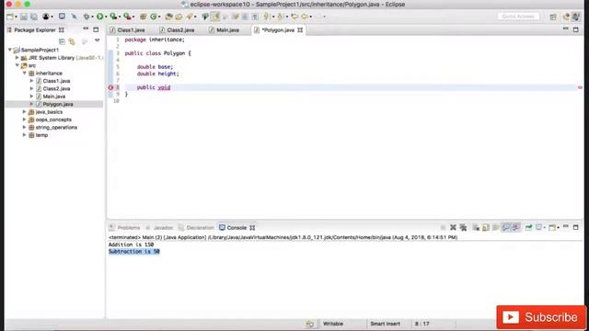Screen dimensions: 589x331
Task: Click Remove Launch icon in Console
Action: 453,227
